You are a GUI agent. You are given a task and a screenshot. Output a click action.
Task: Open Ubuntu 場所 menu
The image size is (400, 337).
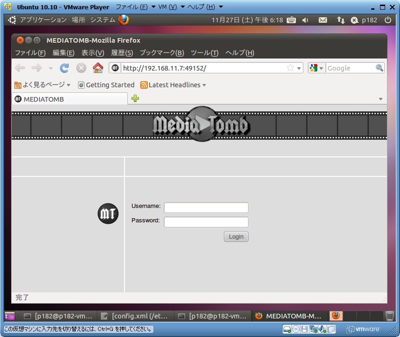click(79, 19)
